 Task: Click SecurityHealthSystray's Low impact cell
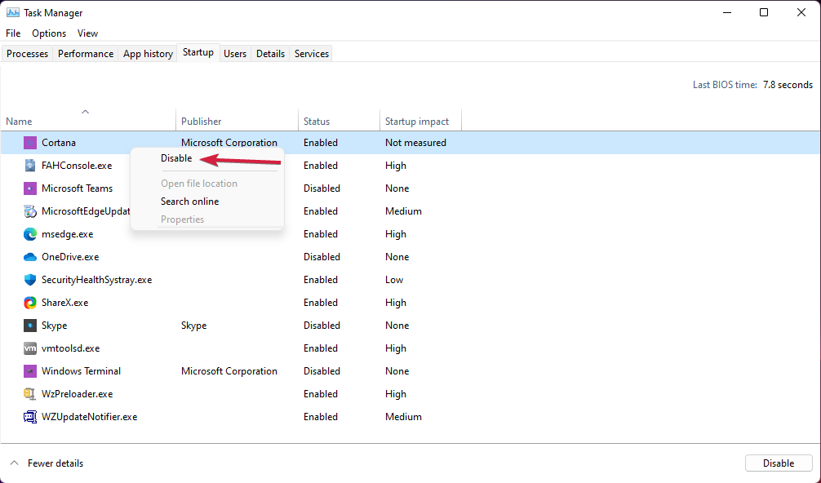pyautogui.click(x=394, y=280)
